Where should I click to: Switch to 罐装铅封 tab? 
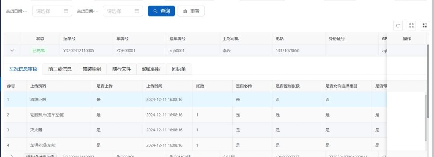click(92, 69)
